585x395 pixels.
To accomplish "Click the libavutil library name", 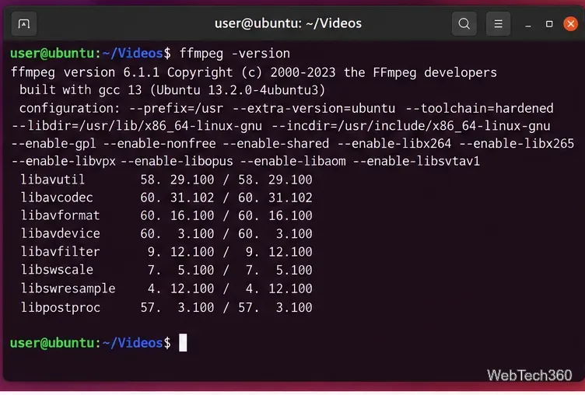I will pos(53,180).
